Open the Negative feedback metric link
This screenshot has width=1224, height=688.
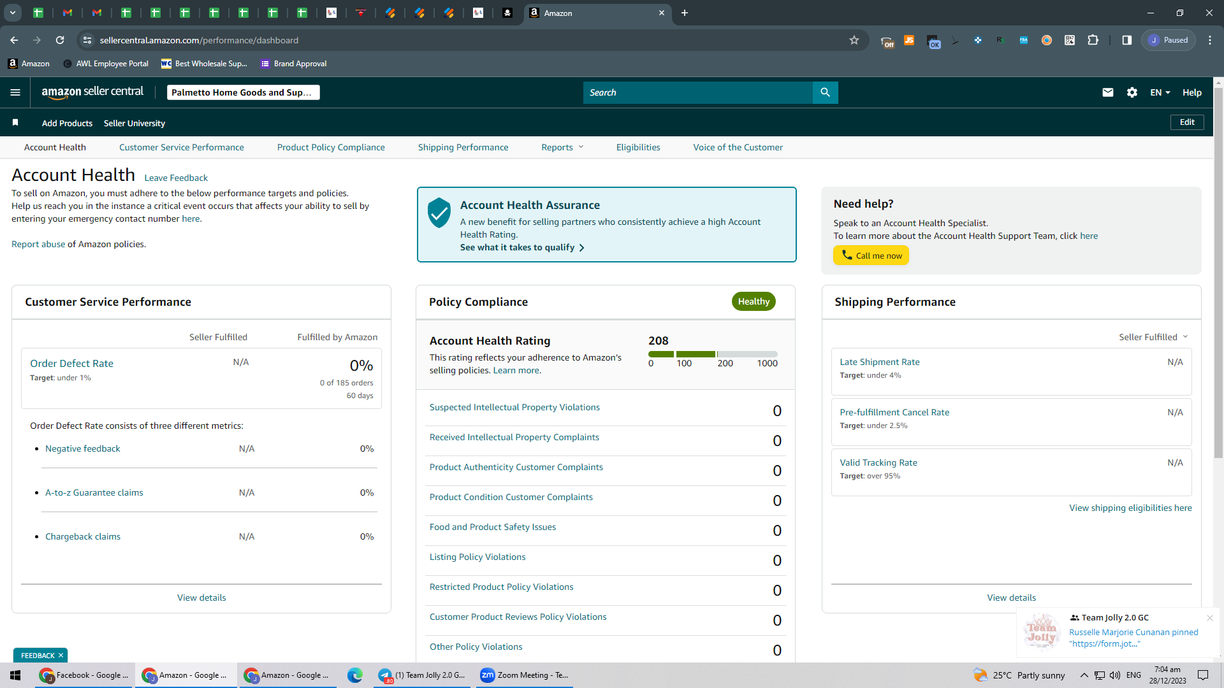pos(83,448)
